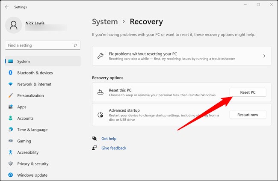
Task: Select the Time & language icon
Action: click(11, 130)
